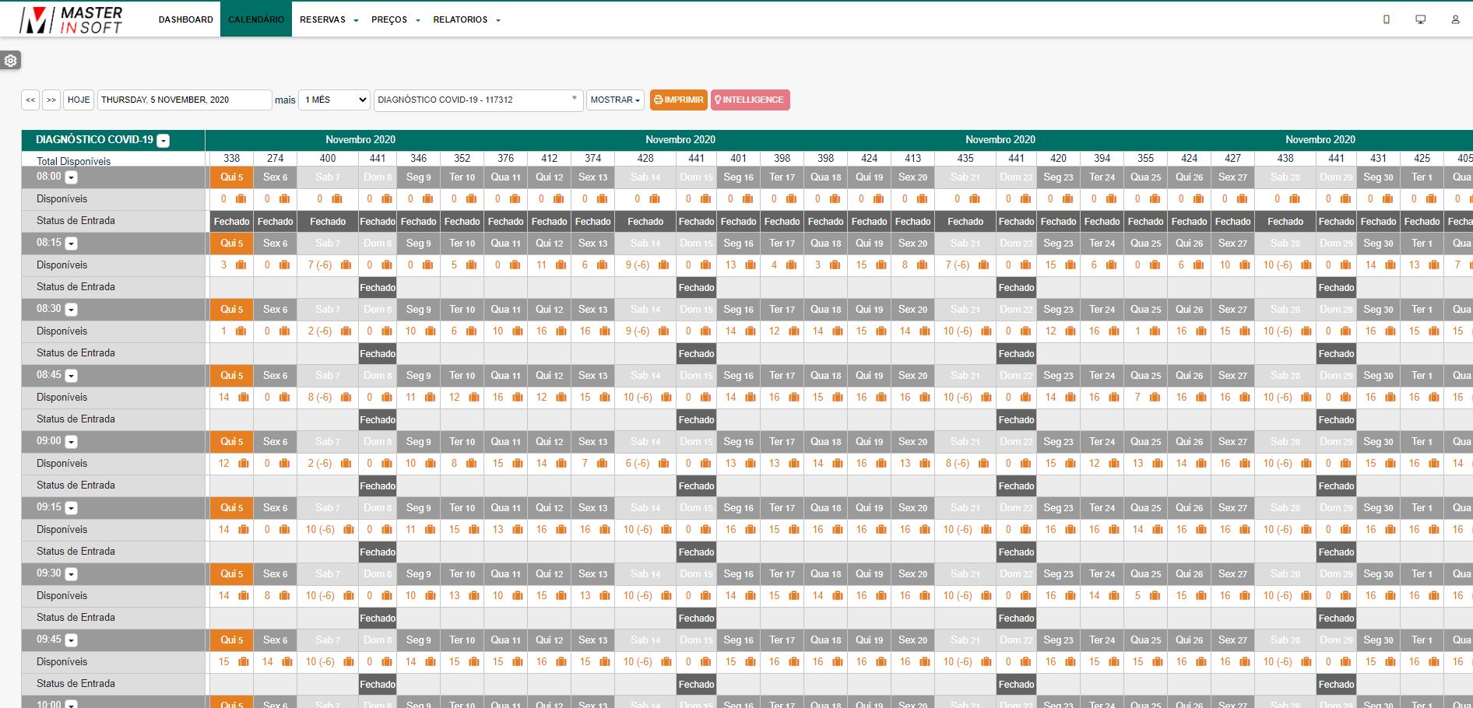The height and width of the screenshot is (708, 1473).
Task: Click Fechado status for Qui 5 at 08:00
Action: click(232, 222)
